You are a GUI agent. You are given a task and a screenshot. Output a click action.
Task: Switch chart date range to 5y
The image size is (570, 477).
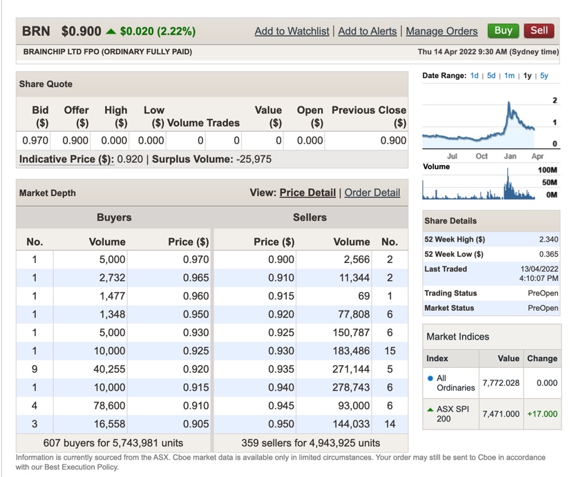(x=544, y=75)
